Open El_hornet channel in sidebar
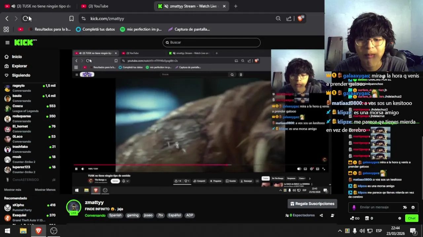 tap(30, 129)
